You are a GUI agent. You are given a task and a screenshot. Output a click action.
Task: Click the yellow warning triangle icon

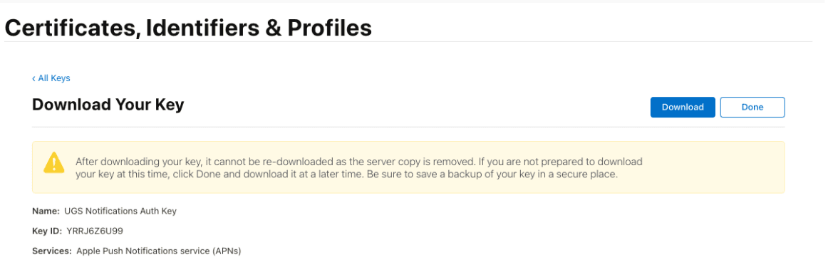54,162
